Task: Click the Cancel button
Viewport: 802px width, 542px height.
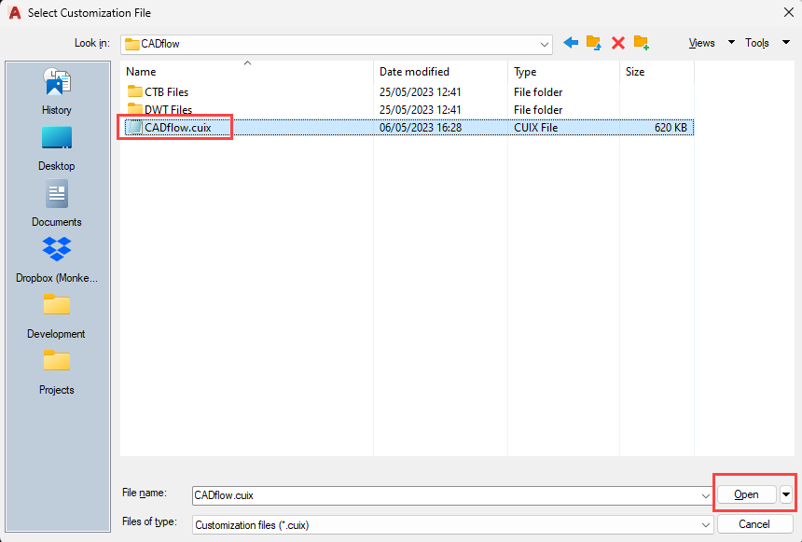Action: click(754, 524)
